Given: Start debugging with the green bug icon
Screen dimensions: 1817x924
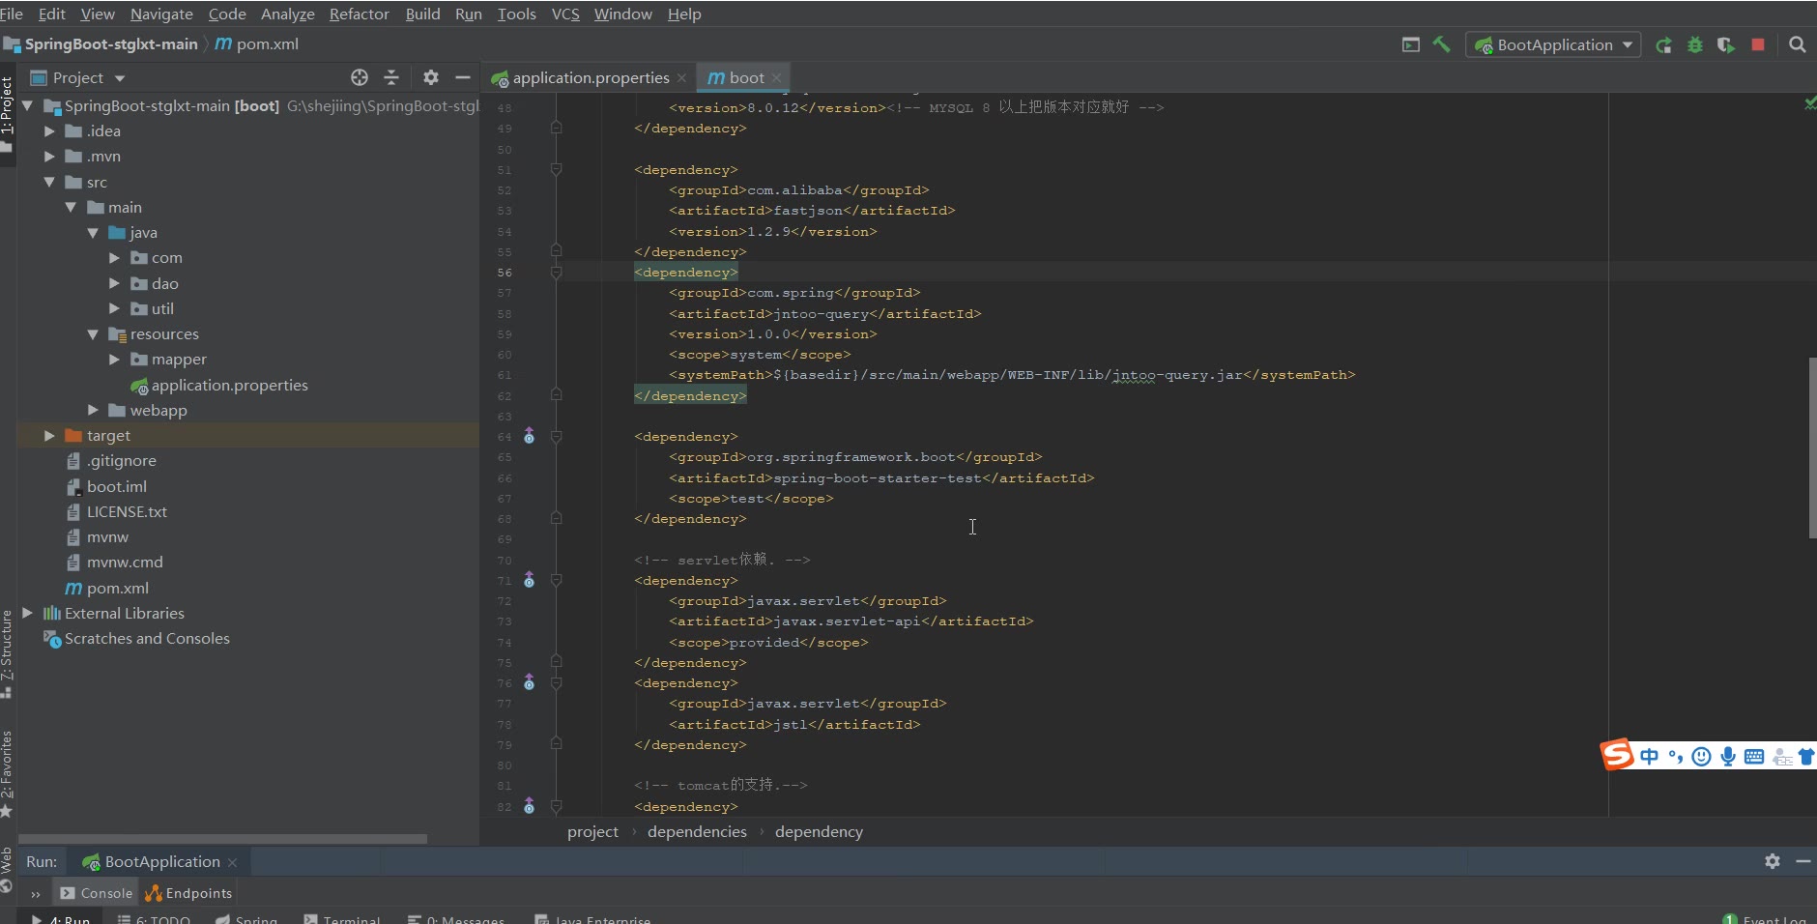Looking at the screenshot, I should (x=1694, y=45).
